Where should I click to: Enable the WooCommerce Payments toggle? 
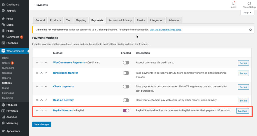[126, 62]
